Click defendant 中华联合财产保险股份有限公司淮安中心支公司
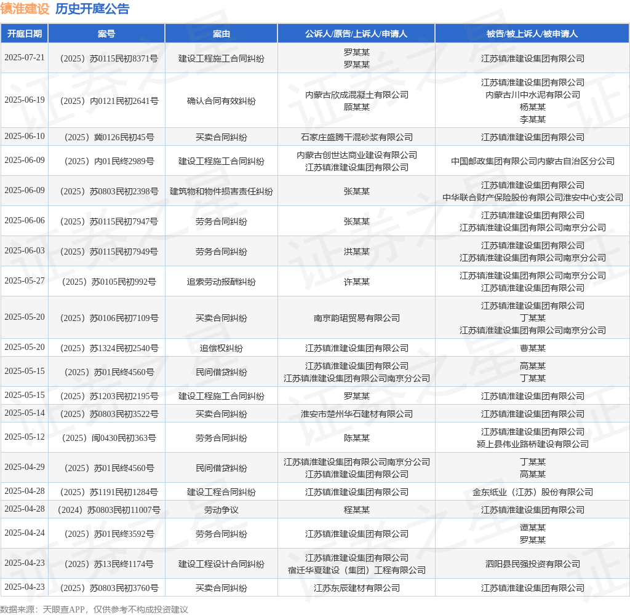The image size is (630, 615). (x=533, y=197)
